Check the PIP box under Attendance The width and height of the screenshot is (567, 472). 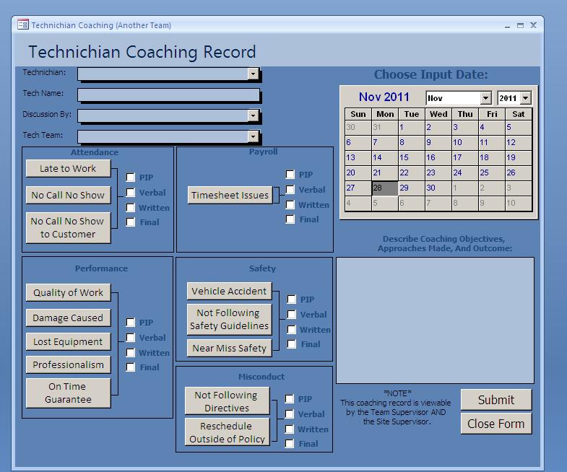pyautogui.click(x=131, y=178)
